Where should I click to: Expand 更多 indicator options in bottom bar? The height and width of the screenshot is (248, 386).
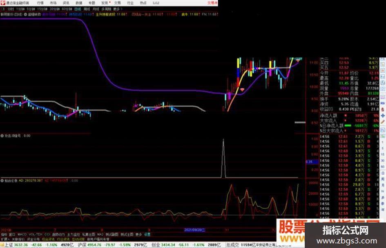coord(138,235)
